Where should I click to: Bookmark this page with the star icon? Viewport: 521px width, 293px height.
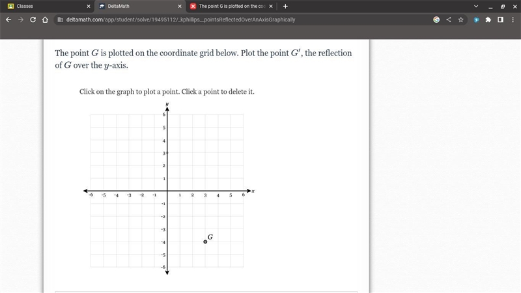click(460, 20)
